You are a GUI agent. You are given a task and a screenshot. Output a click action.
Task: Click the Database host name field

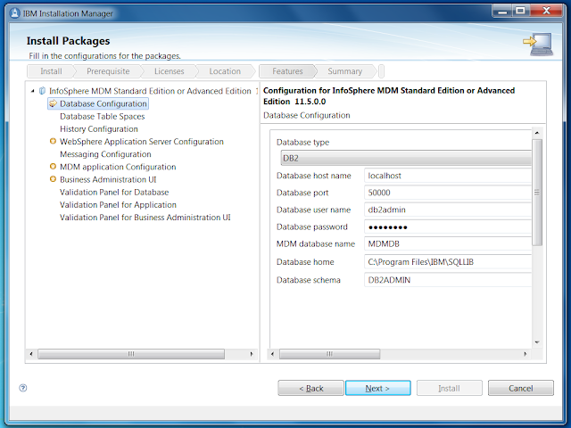(448, 176)
